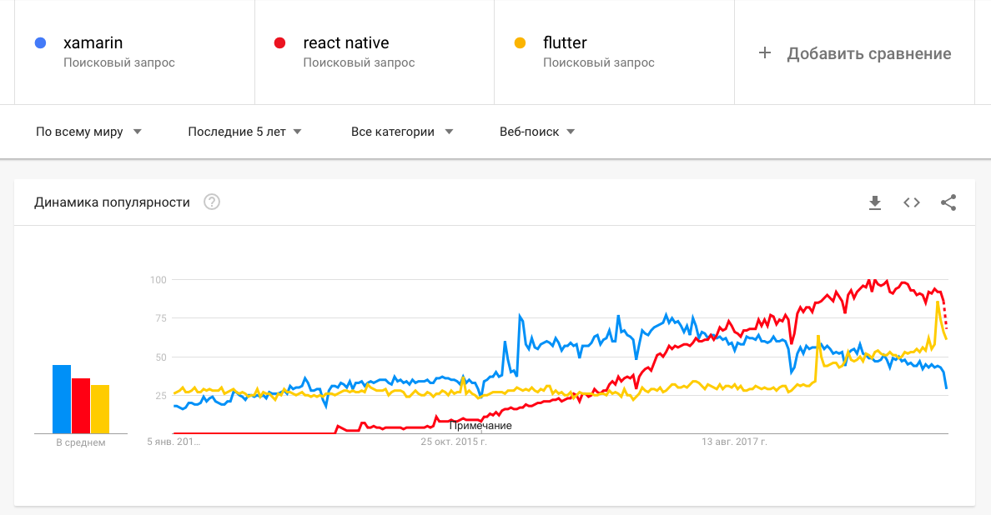This screenshot has width=991, height=515.
Task: Expand the Все категории dropdown
Action: point(402,132)
